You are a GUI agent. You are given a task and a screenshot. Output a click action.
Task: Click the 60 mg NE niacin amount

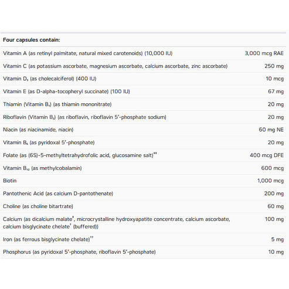point(271,130)
